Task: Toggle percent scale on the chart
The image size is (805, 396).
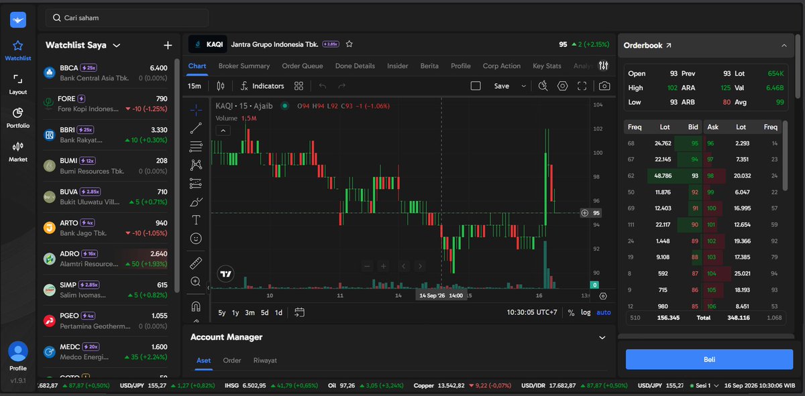Action: (x=571, y=313)
